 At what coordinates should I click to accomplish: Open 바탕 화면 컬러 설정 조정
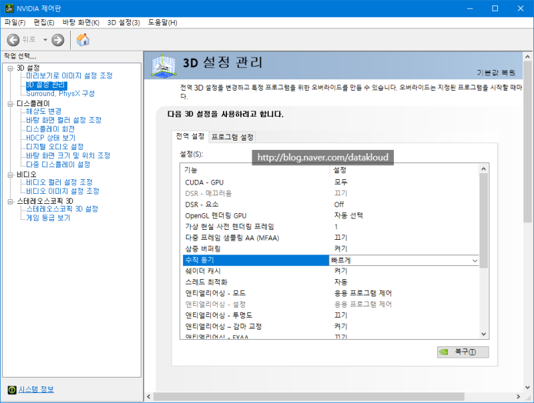point(63,120)
